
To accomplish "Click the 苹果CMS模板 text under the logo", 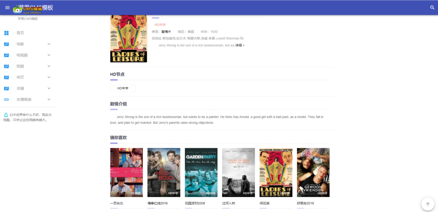I will [x=28, y=19].
